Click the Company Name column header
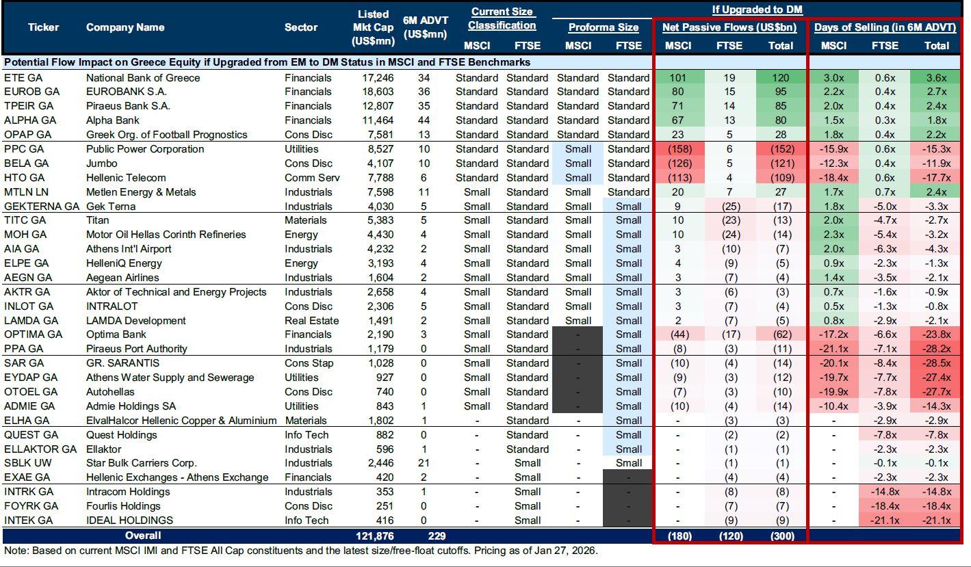 (125, 27)
